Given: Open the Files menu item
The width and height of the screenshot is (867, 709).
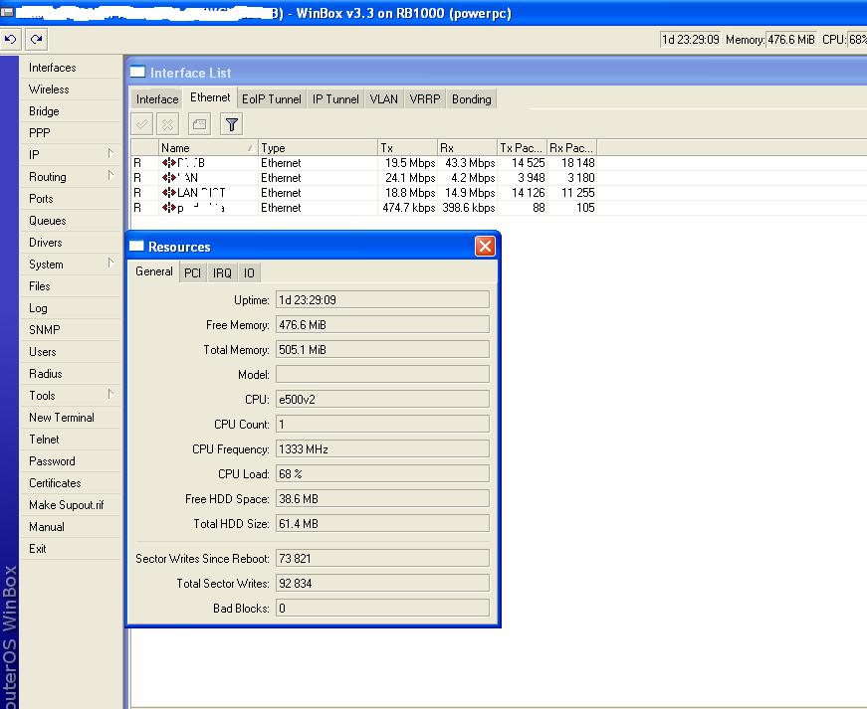Looking at the screenshot, I should (71, 286).
